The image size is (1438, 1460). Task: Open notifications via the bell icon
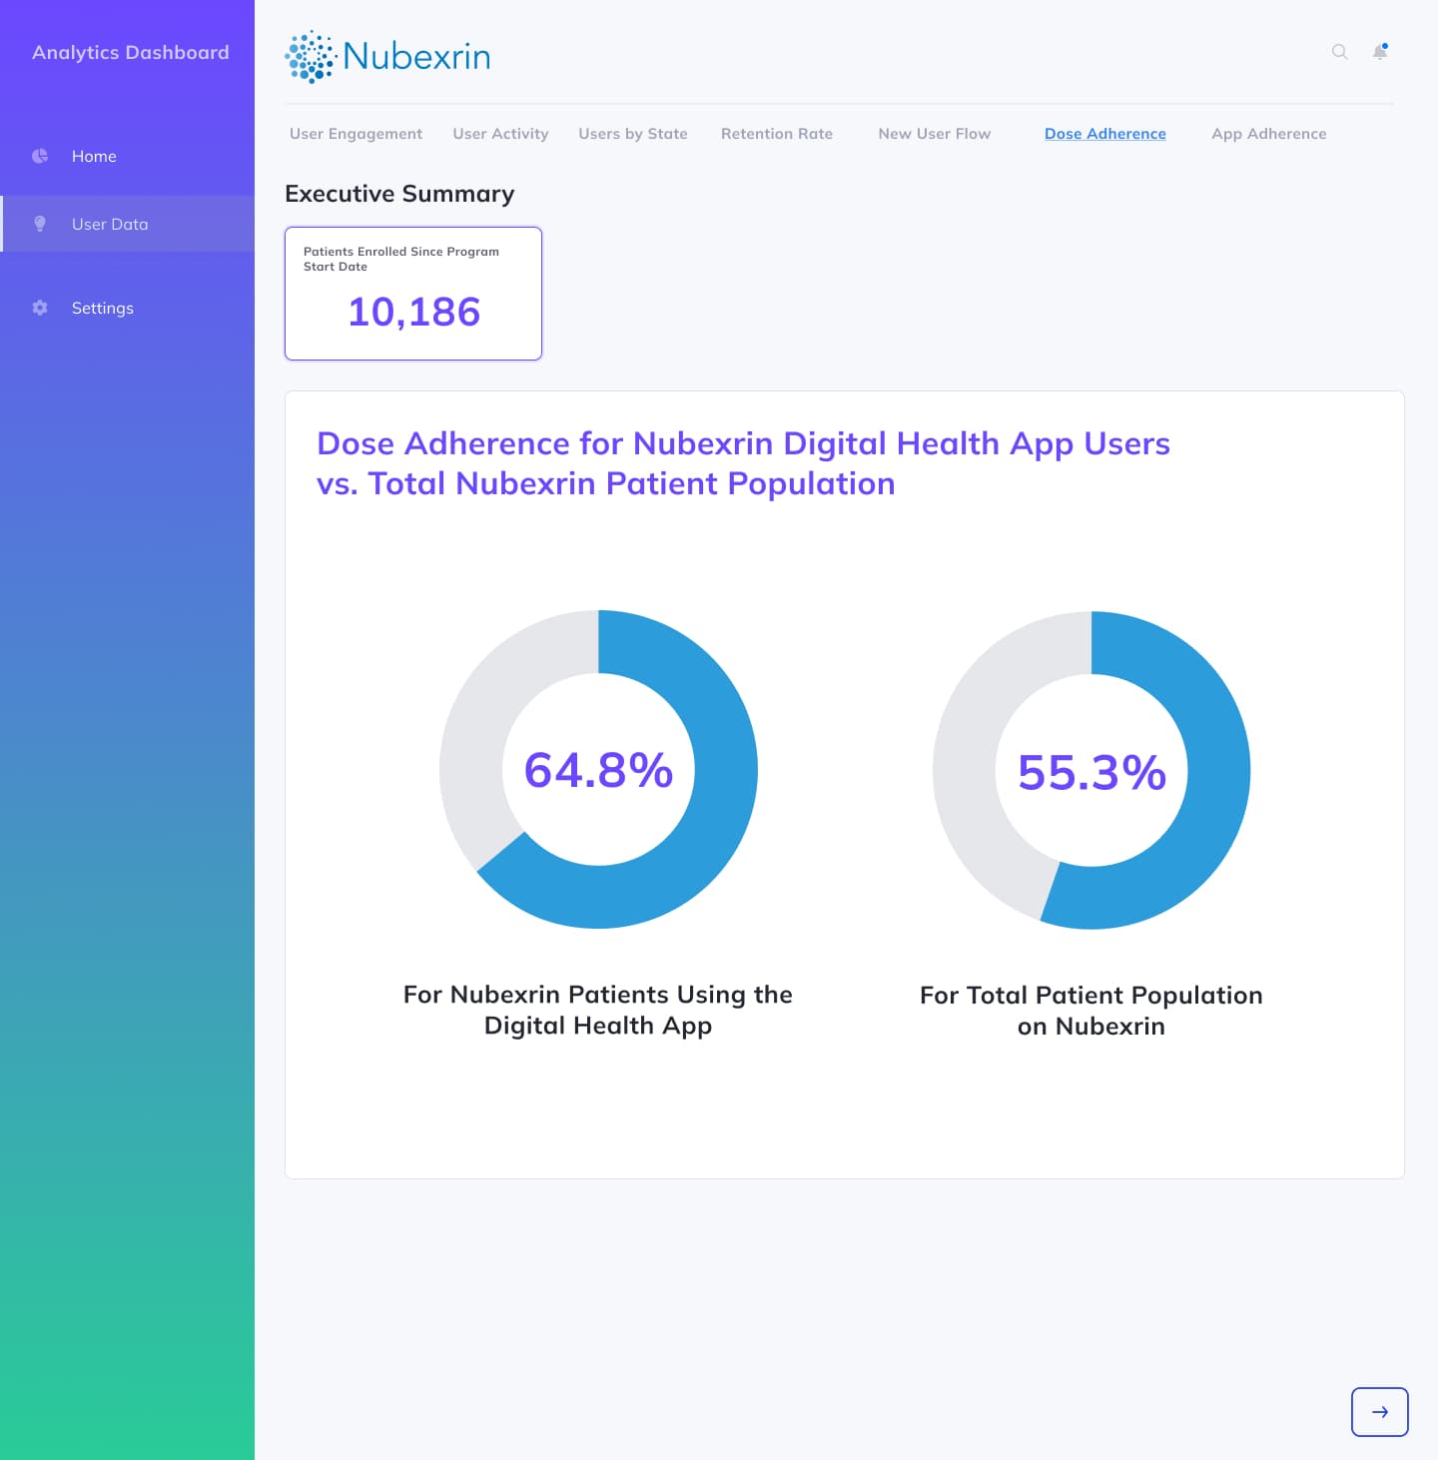tap(1380, 53)
